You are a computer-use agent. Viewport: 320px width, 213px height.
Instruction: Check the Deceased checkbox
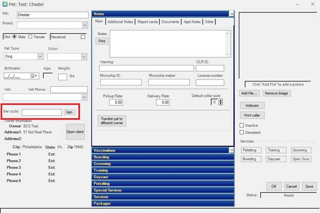242,132
